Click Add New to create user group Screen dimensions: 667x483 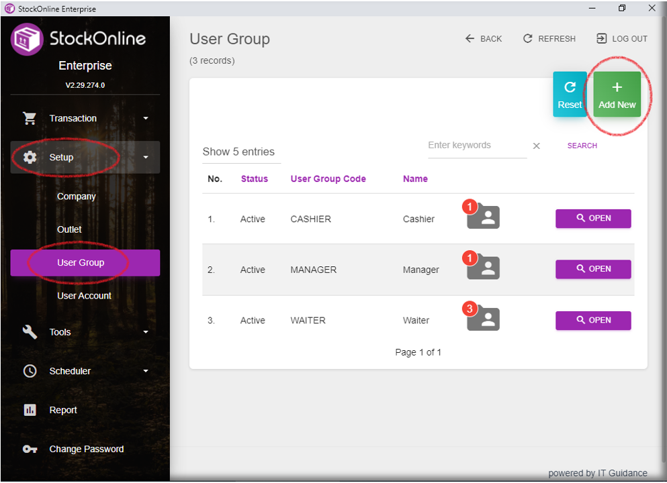617,95
